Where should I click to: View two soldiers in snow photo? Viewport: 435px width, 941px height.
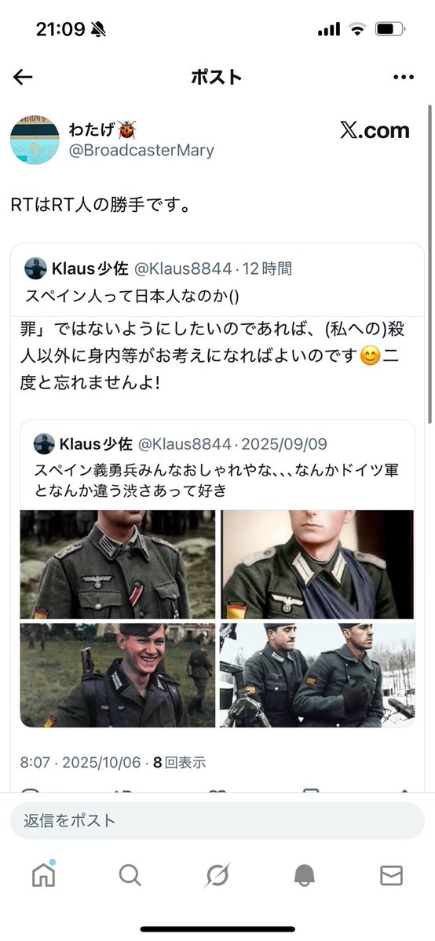point(317,675)
